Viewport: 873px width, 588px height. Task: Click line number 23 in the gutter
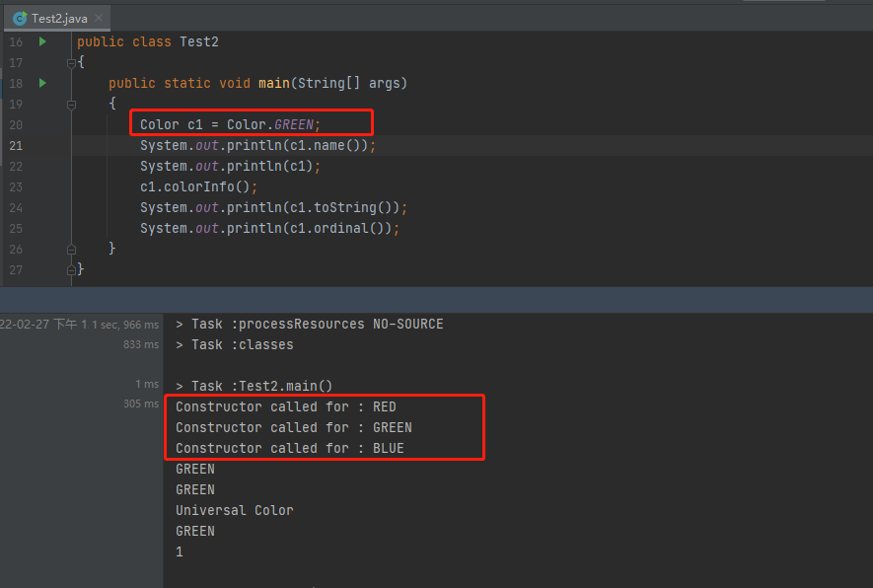(x=15, y=187)
